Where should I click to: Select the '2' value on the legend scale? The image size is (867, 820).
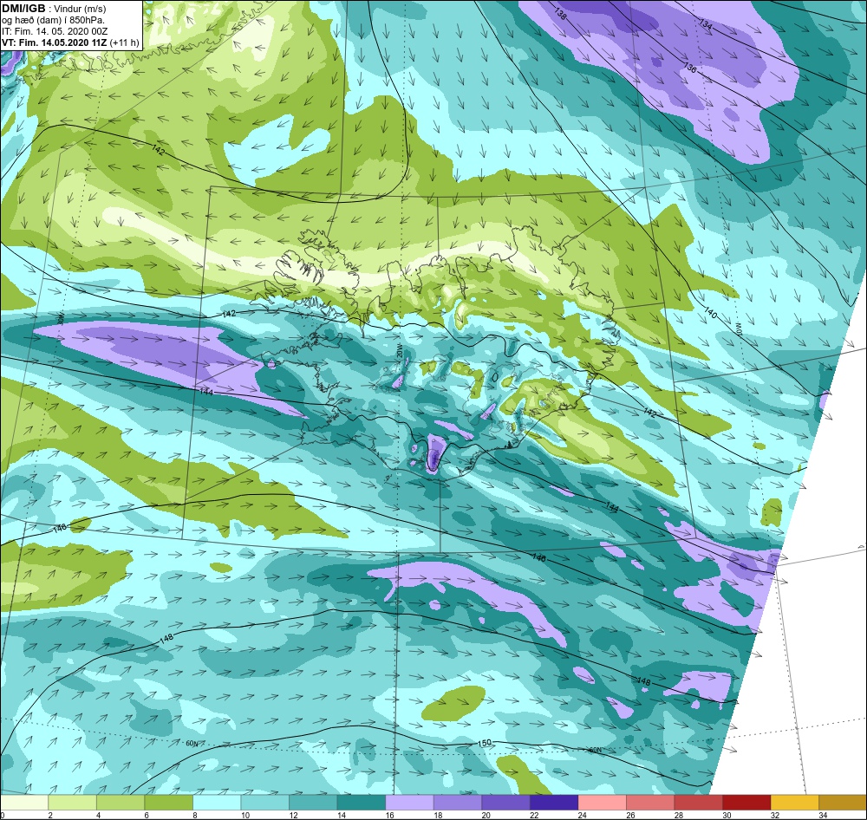tap(50, 815)
